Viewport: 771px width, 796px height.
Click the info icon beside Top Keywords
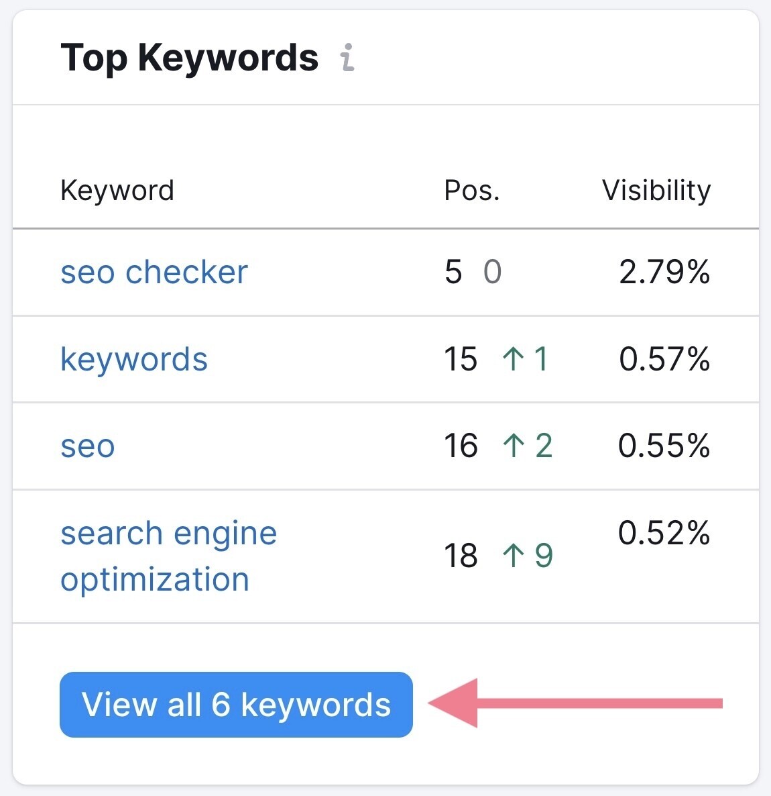point(347,58)
